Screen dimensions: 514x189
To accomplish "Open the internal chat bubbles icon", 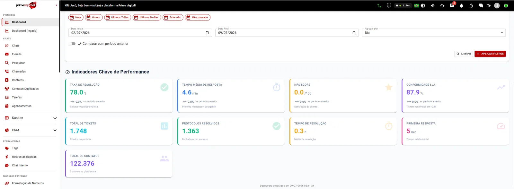I will point(481,5).
